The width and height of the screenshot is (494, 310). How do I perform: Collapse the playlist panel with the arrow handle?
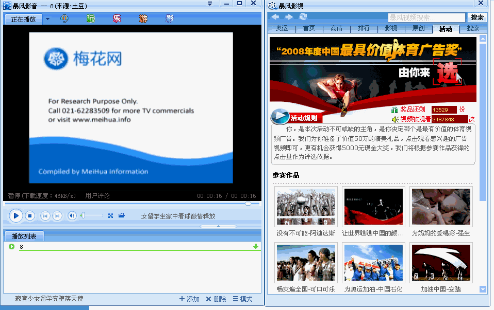coord(218,226)
